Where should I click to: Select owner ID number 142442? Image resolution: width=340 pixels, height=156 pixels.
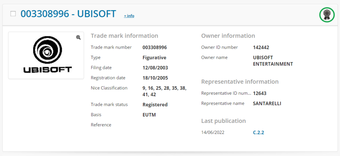(x=261, y=48)
